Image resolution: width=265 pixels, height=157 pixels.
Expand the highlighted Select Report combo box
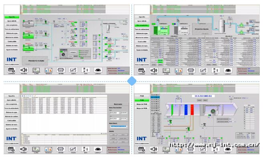(119, 126)
